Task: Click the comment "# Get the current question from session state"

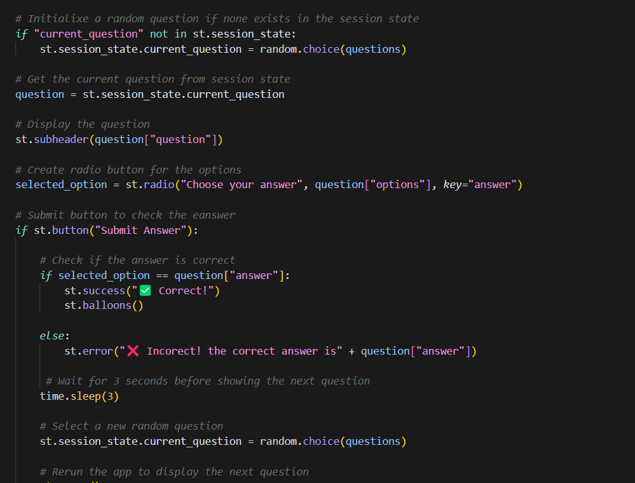Action: (x=153, y=79)
